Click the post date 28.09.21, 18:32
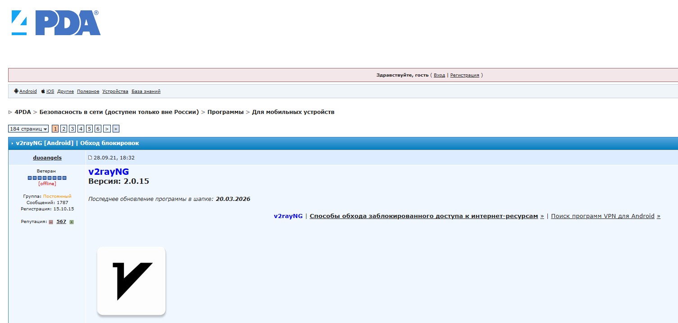This screenshot has height=323, width=678. click(114, 158)
